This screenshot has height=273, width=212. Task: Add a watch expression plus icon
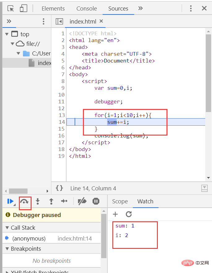(x=115, y=214)
